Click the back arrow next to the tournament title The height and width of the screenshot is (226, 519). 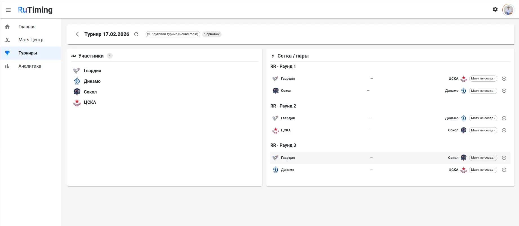(x=77, y=34)
